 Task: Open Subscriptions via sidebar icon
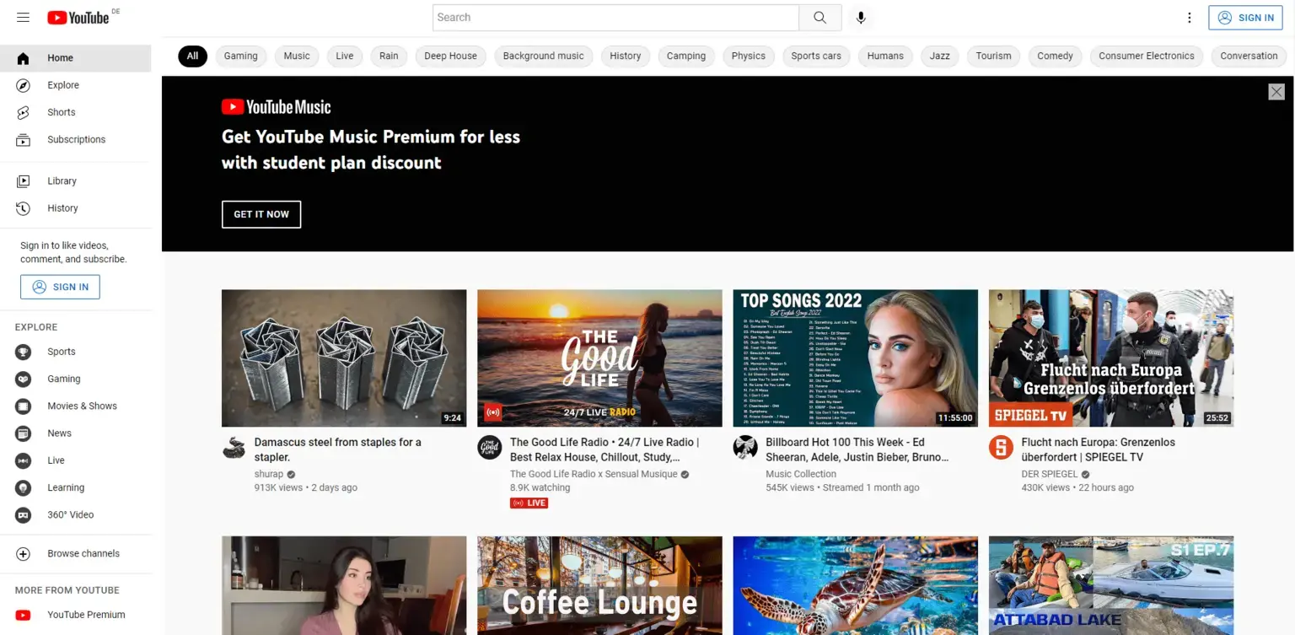click(x=23, y=139)
